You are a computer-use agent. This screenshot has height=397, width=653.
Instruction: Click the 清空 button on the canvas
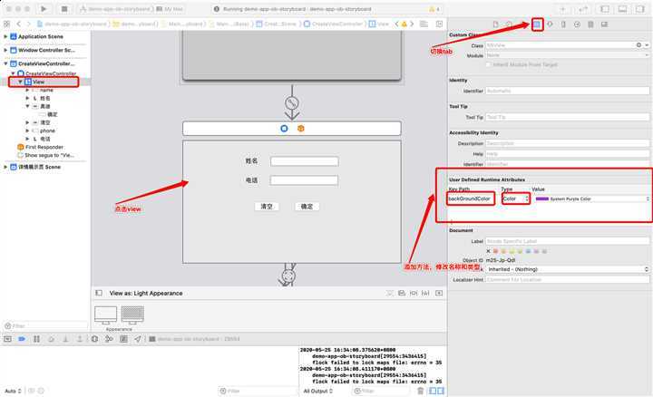267,207
